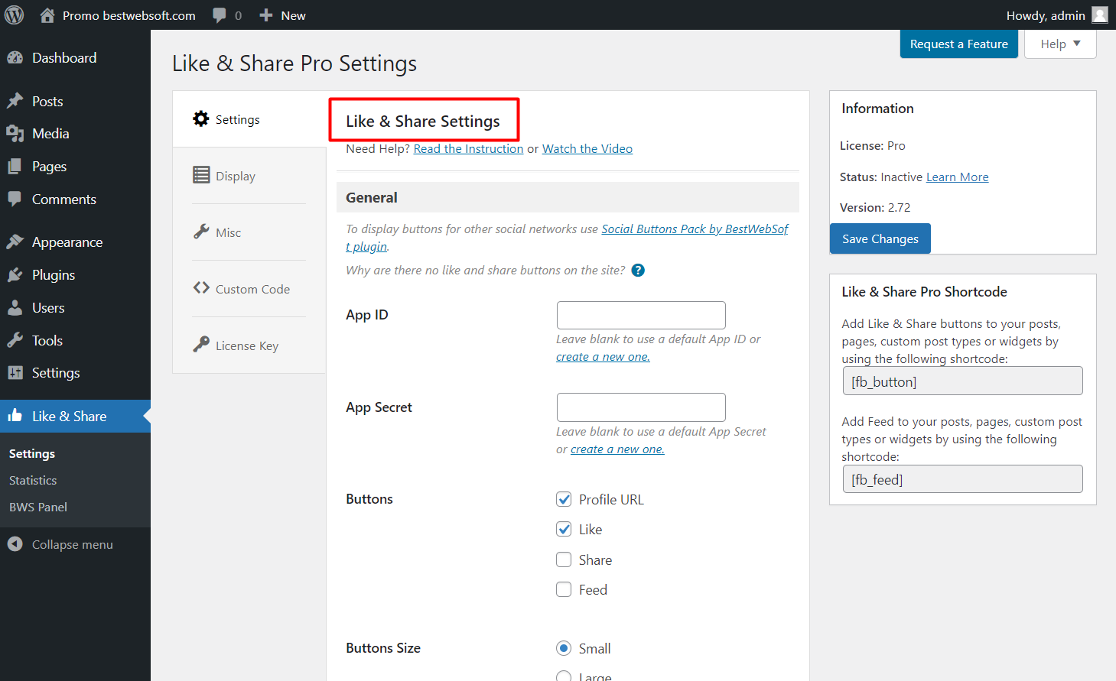This screenshot has height=681, width=1116.
Task: Click the License Key key icon
Action: (x=201, y=345)
